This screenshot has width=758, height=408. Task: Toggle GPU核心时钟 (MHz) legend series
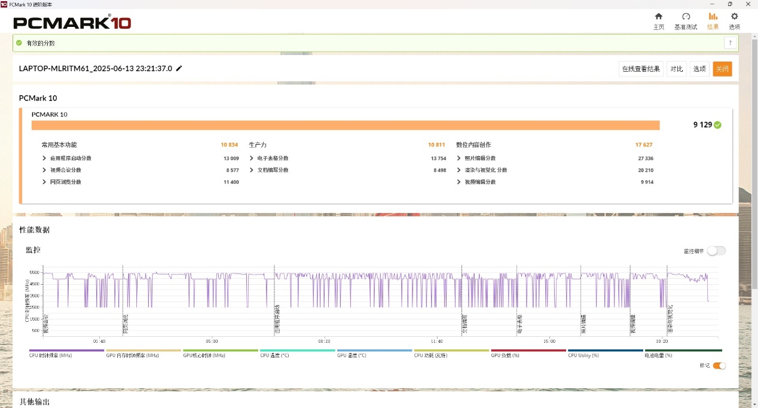pos(221,353)
